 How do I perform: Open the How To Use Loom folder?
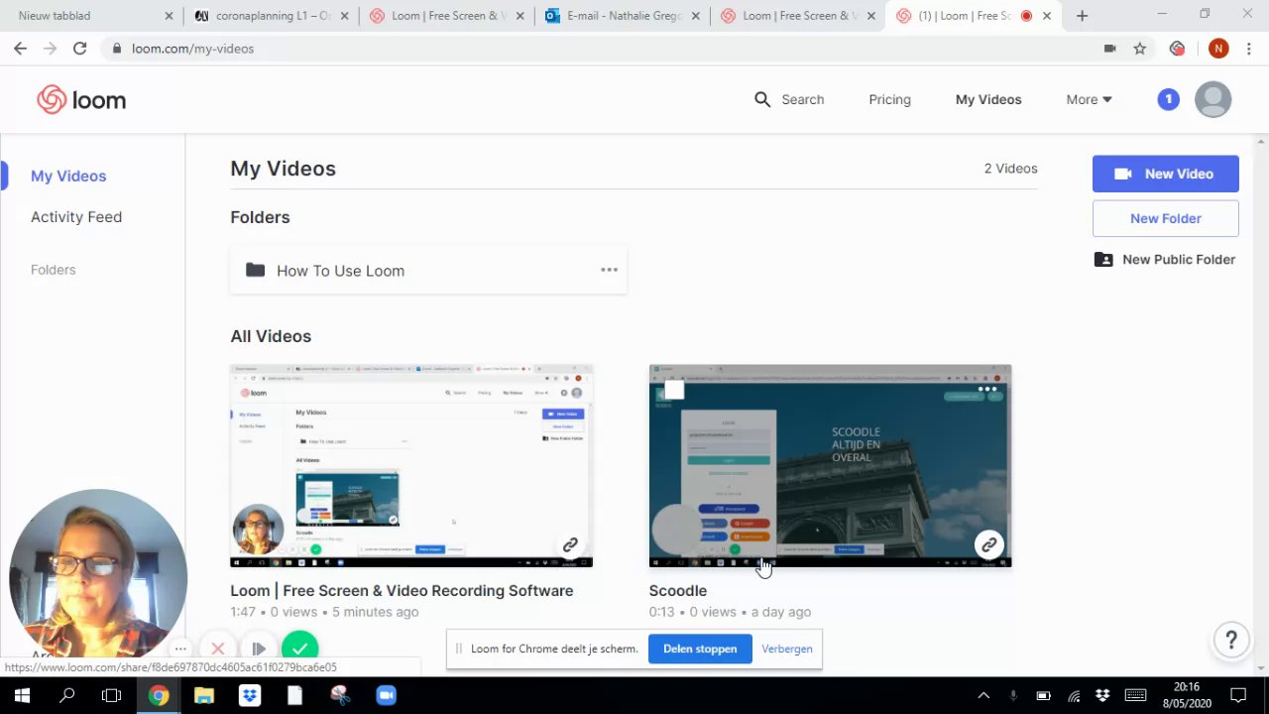pos(428,270)
